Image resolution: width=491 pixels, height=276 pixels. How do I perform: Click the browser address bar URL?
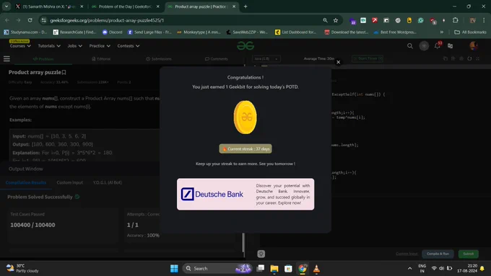pos(107,20)
